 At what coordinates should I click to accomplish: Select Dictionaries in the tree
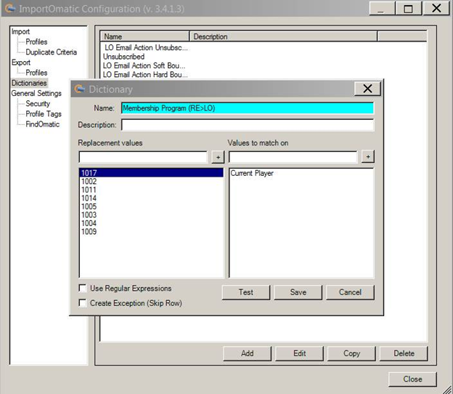coord(29,83)
